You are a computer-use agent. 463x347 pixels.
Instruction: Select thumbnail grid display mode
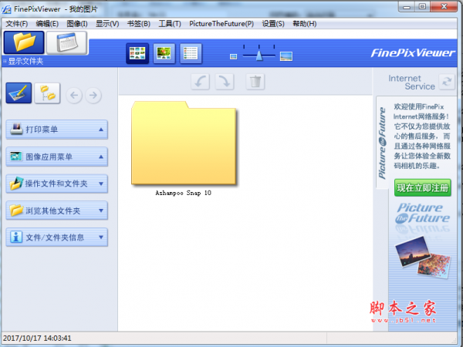(x=137, y=53)
